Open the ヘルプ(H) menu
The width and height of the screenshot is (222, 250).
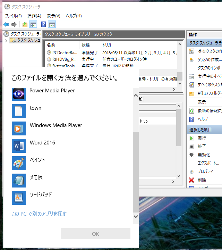click(x=74, y=16)
